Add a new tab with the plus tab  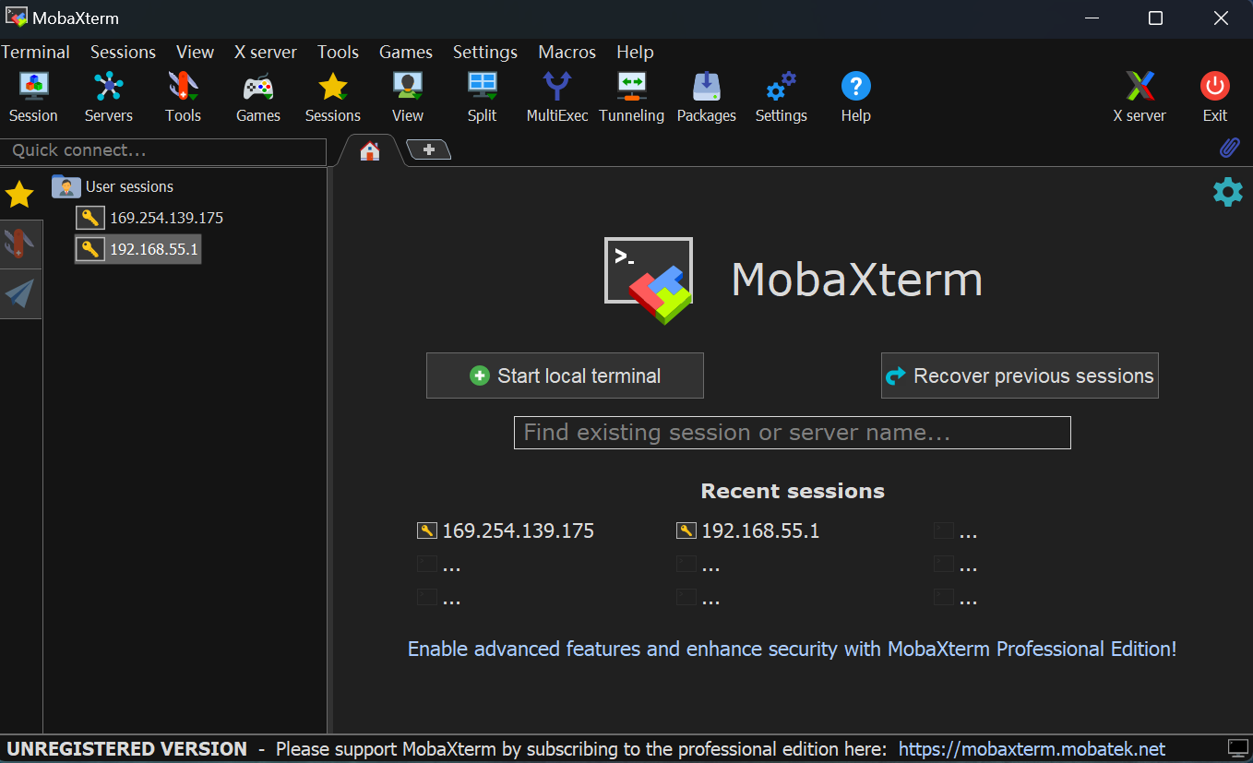[428, 149]
